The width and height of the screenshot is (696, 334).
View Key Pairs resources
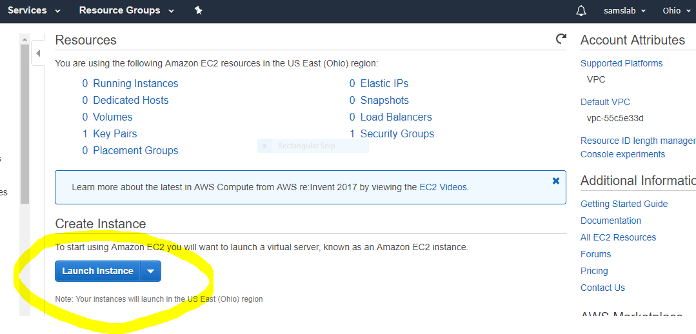(115, 133)
